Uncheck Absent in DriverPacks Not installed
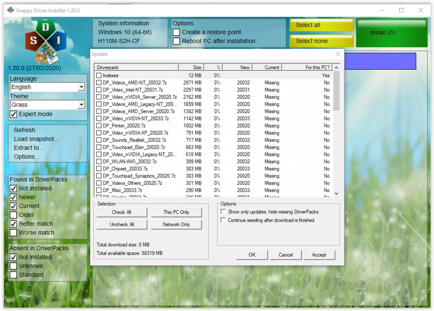 point(13,257)
